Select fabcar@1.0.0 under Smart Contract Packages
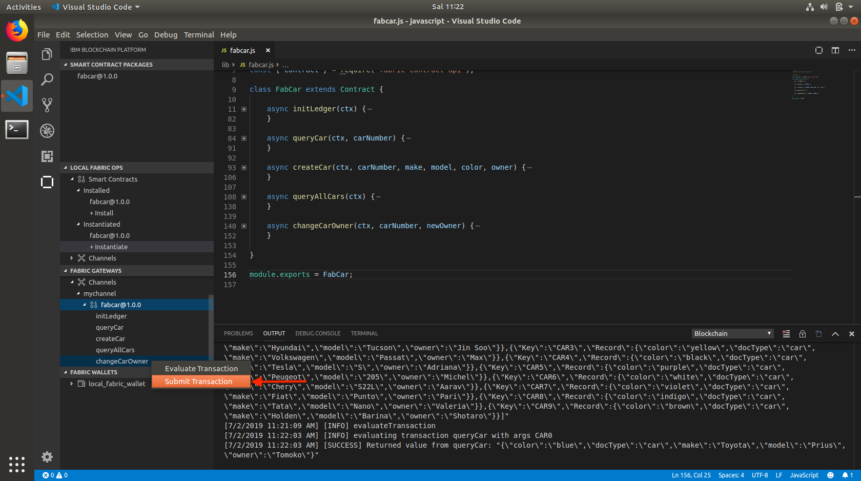Image resolution: width=861 pixels, height=481 pixels. point(97,76)
